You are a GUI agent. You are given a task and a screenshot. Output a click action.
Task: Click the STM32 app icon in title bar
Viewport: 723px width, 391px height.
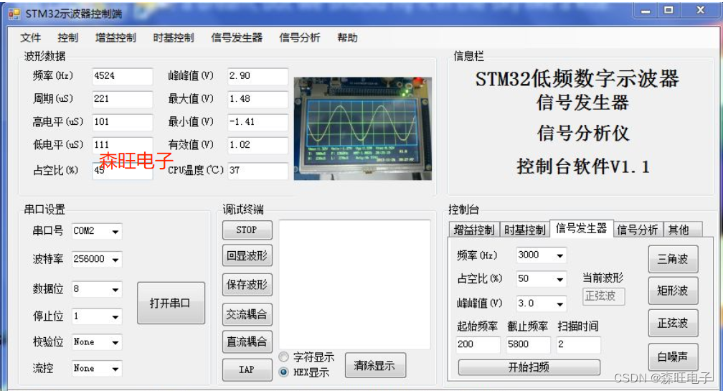pyautogui.click(x=14, y=14)
